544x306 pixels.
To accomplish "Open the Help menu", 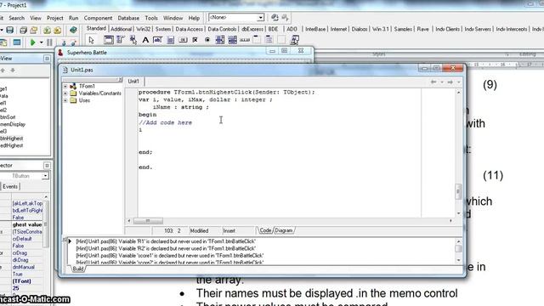I will pyautogui.click(x=194, y=18).
